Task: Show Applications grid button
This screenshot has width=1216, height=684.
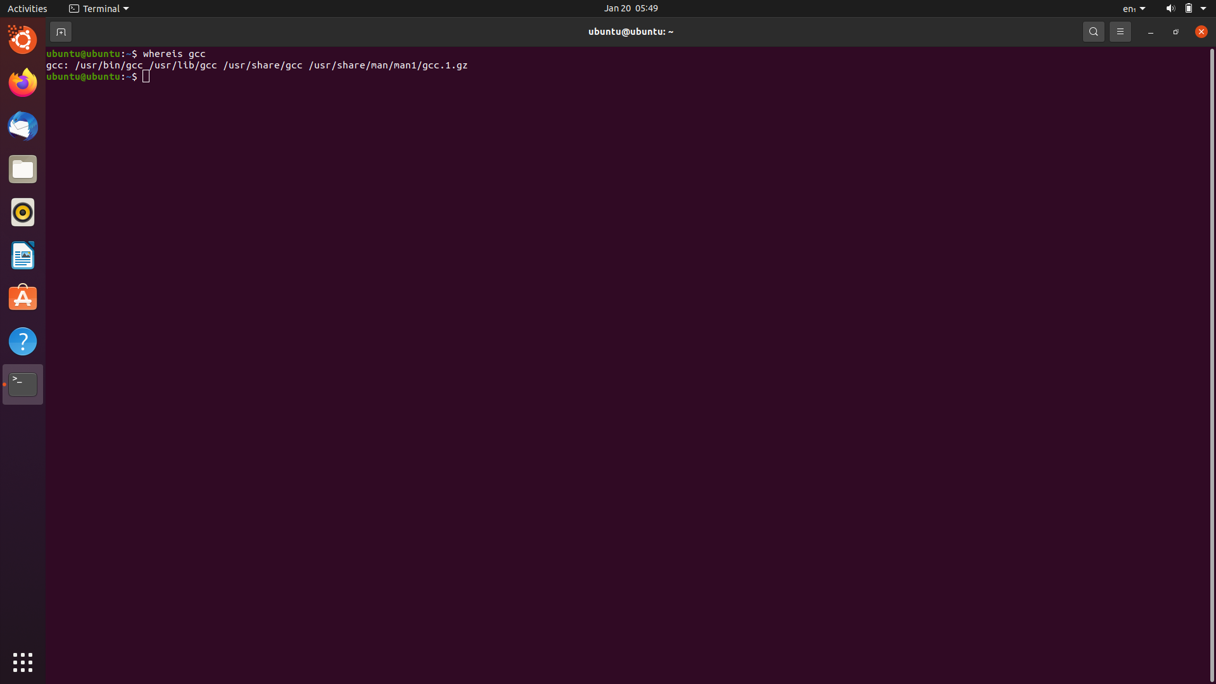Action: pyautogui.click(x=23, y=662)
